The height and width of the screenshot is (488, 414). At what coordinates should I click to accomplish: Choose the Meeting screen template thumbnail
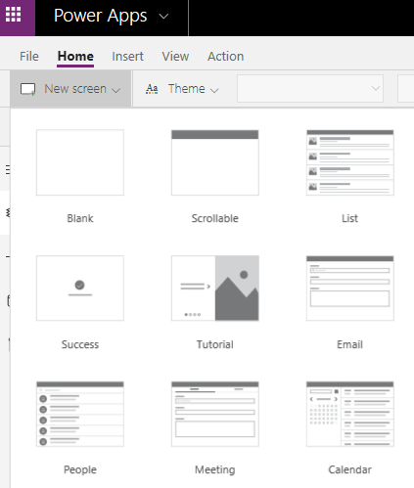coord(215,414)
